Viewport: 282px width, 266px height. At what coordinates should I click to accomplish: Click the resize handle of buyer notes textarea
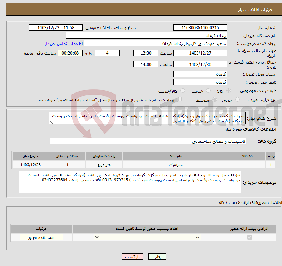[x=21, y=191]
